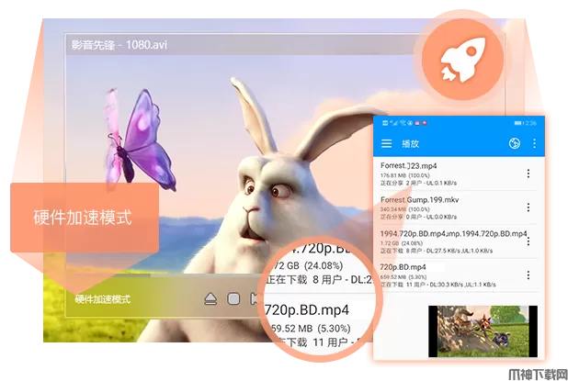Viewport: 568px width, 381px height.
Task: Tap the globe browser icon in the blue header
Action: [x=515, y=143]
